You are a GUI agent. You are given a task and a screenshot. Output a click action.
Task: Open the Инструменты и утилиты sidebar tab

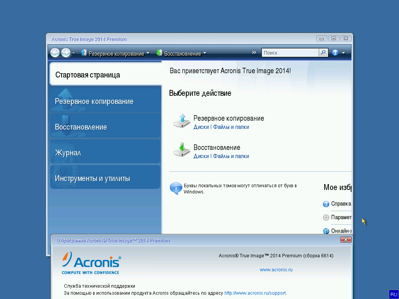[105, 178]
